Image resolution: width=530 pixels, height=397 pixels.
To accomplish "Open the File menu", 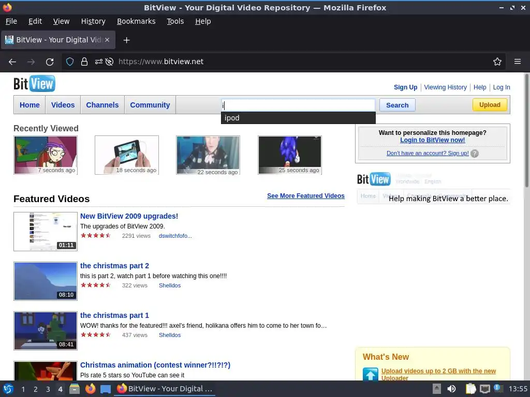I will pos(11,21).
